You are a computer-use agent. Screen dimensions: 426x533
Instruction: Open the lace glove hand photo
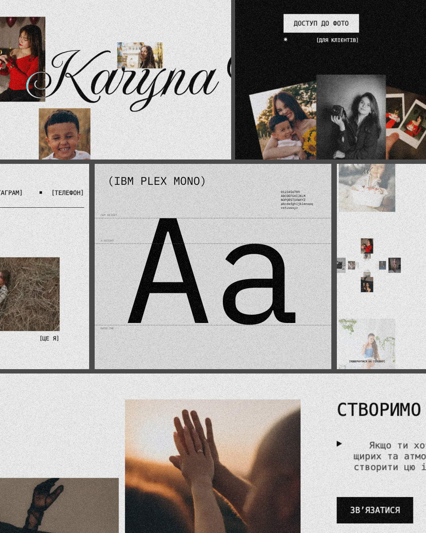(x=59, y=505)
